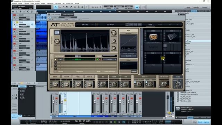Click the Inicio button at top right
The height and width of the screenshot is (125, 222).
point(188,7)
